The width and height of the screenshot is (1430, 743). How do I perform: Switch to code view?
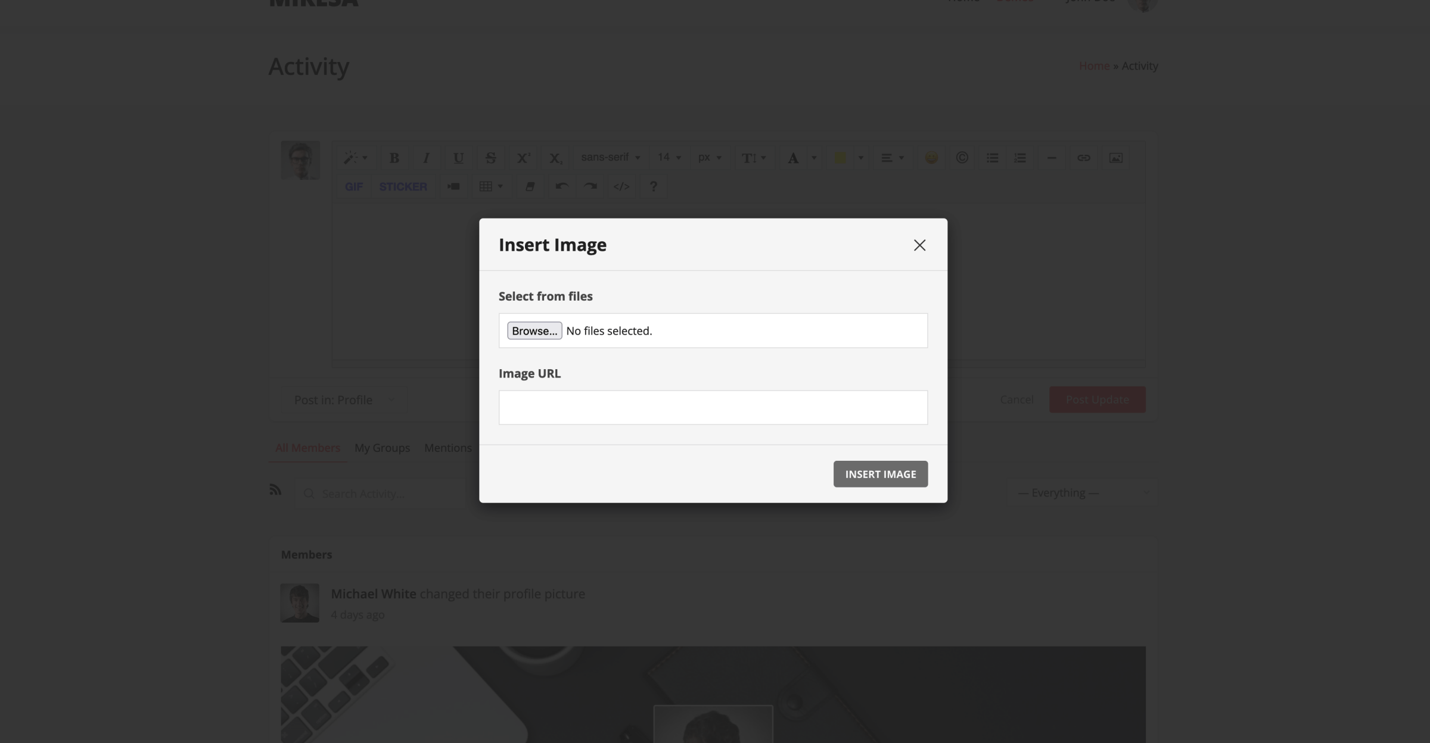[621, 186]
